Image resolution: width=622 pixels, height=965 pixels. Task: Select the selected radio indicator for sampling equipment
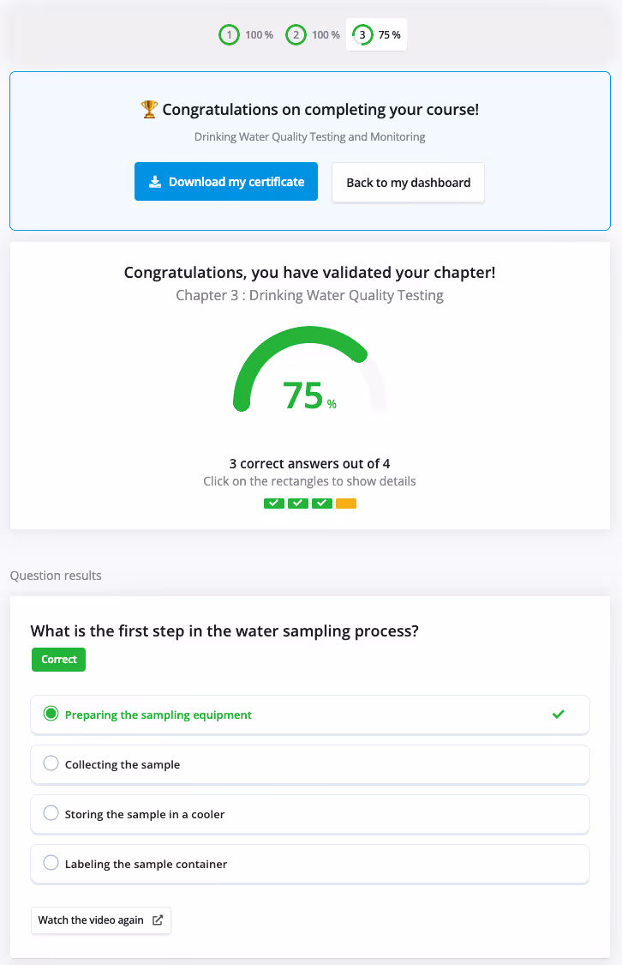pos(51,714)
